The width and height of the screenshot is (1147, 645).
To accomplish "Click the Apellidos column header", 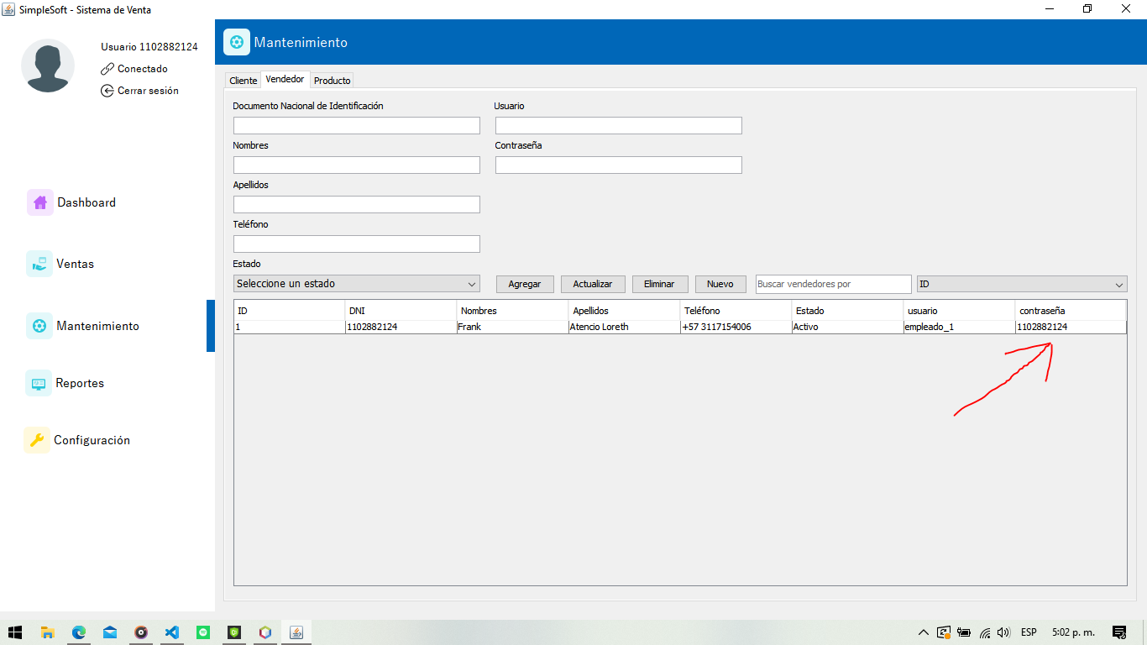I will (624, 311).
